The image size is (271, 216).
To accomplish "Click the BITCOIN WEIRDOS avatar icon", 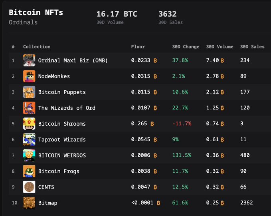I will pyautogui.click(x=29, y=156).
